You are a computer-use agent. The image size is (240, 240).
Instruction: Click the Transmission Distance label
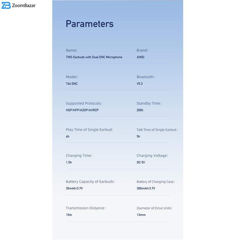tap(86, 208)
